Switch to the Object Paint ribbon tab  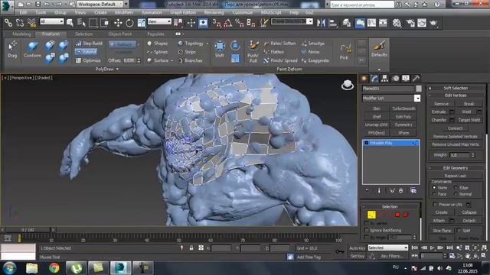point(119,34)
